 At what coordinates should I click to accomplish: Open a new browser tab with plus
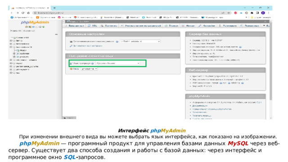pos(54,8)
